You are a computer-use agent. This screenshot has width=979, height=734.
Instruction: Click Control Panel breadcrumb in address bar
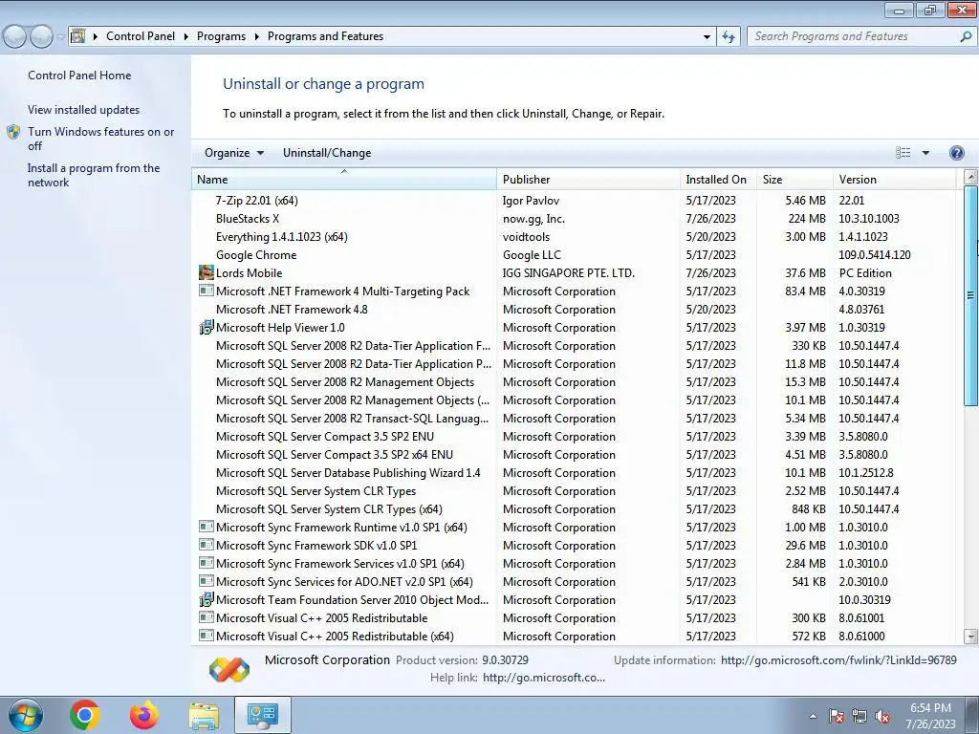pos(141,36)
